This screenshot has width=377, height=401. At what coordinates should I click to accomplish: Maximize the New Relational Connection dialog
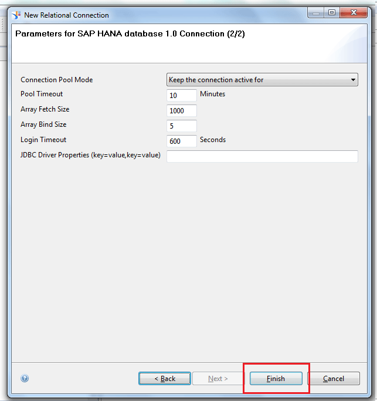pyautogui.click(x=332, y=12)
